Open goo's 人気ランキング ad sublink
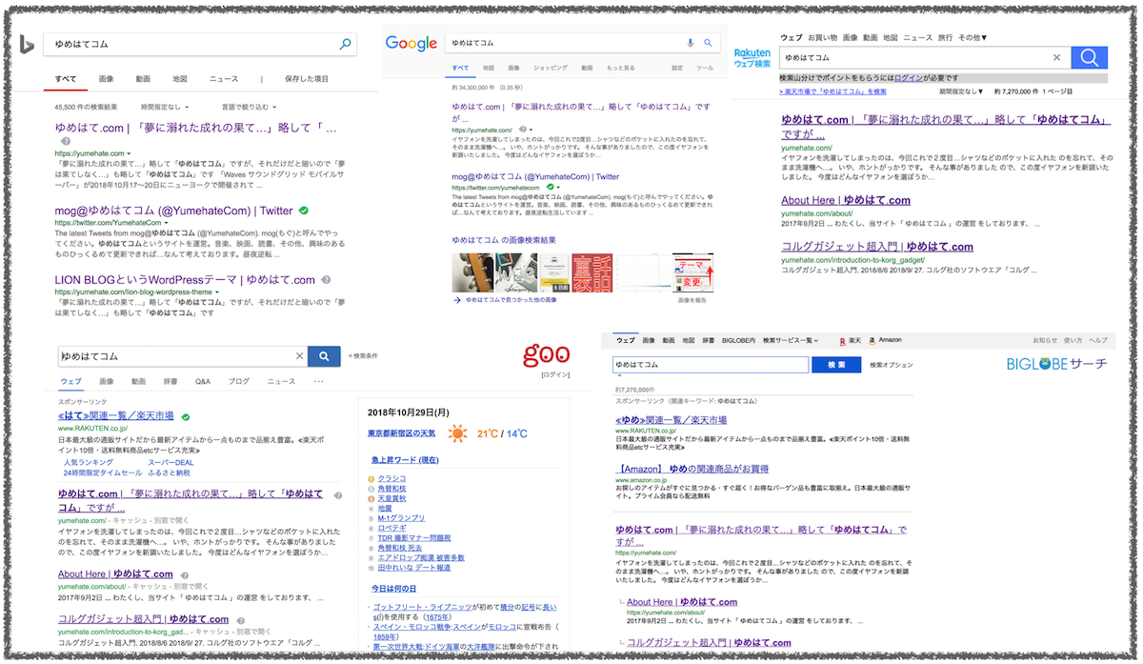This screenshot has height=664, width=1143. pos(88,463)
